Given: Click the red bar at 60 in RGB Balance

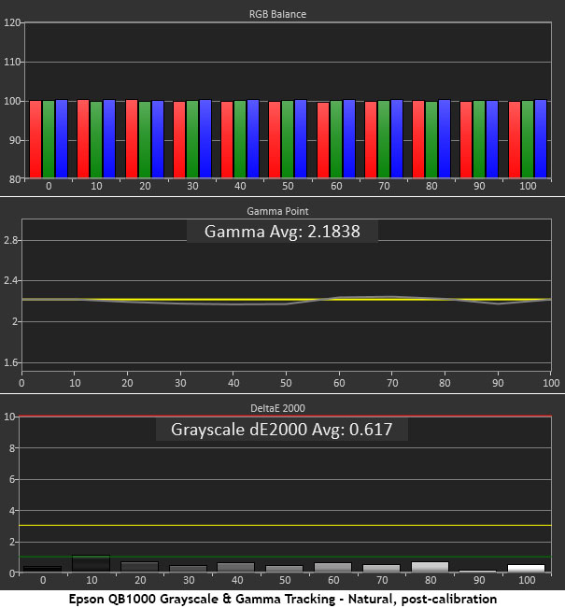Looking at the screenshot, I should pos(323,140).
